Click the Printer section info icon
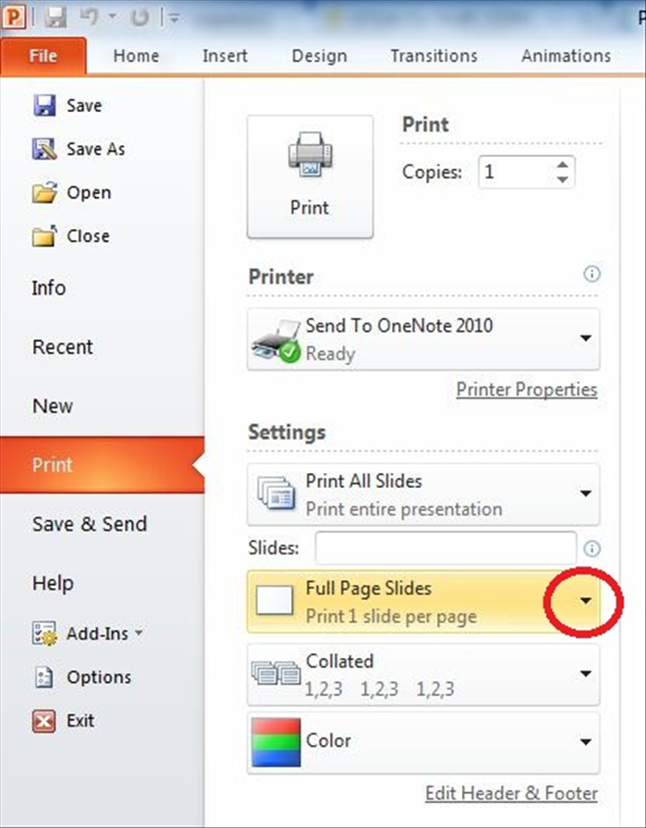This screenshot has width=646, height=828. click(x=591, y=274)
